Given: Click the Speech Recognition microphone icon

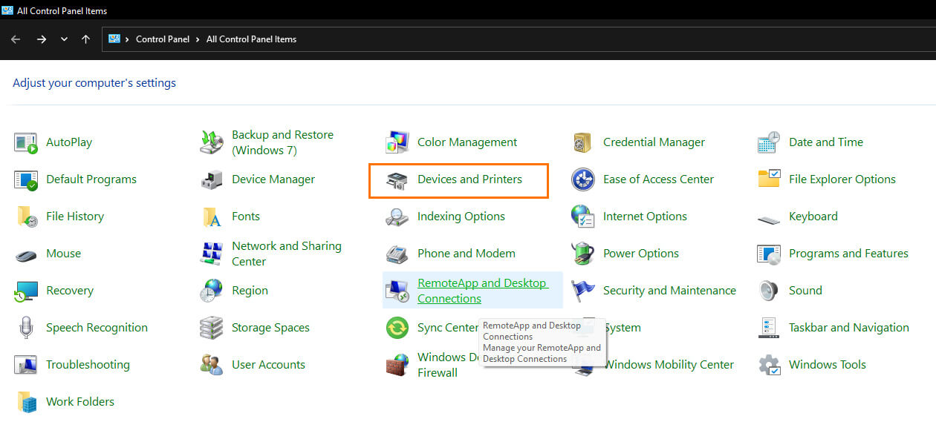Looking at the screenshot, I should (x=26, y=328).
